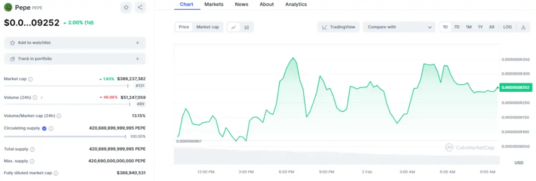This screenshot has height=181, width=536.
Task: Open the Analytics tab
Action: click(x=296, y=4)
